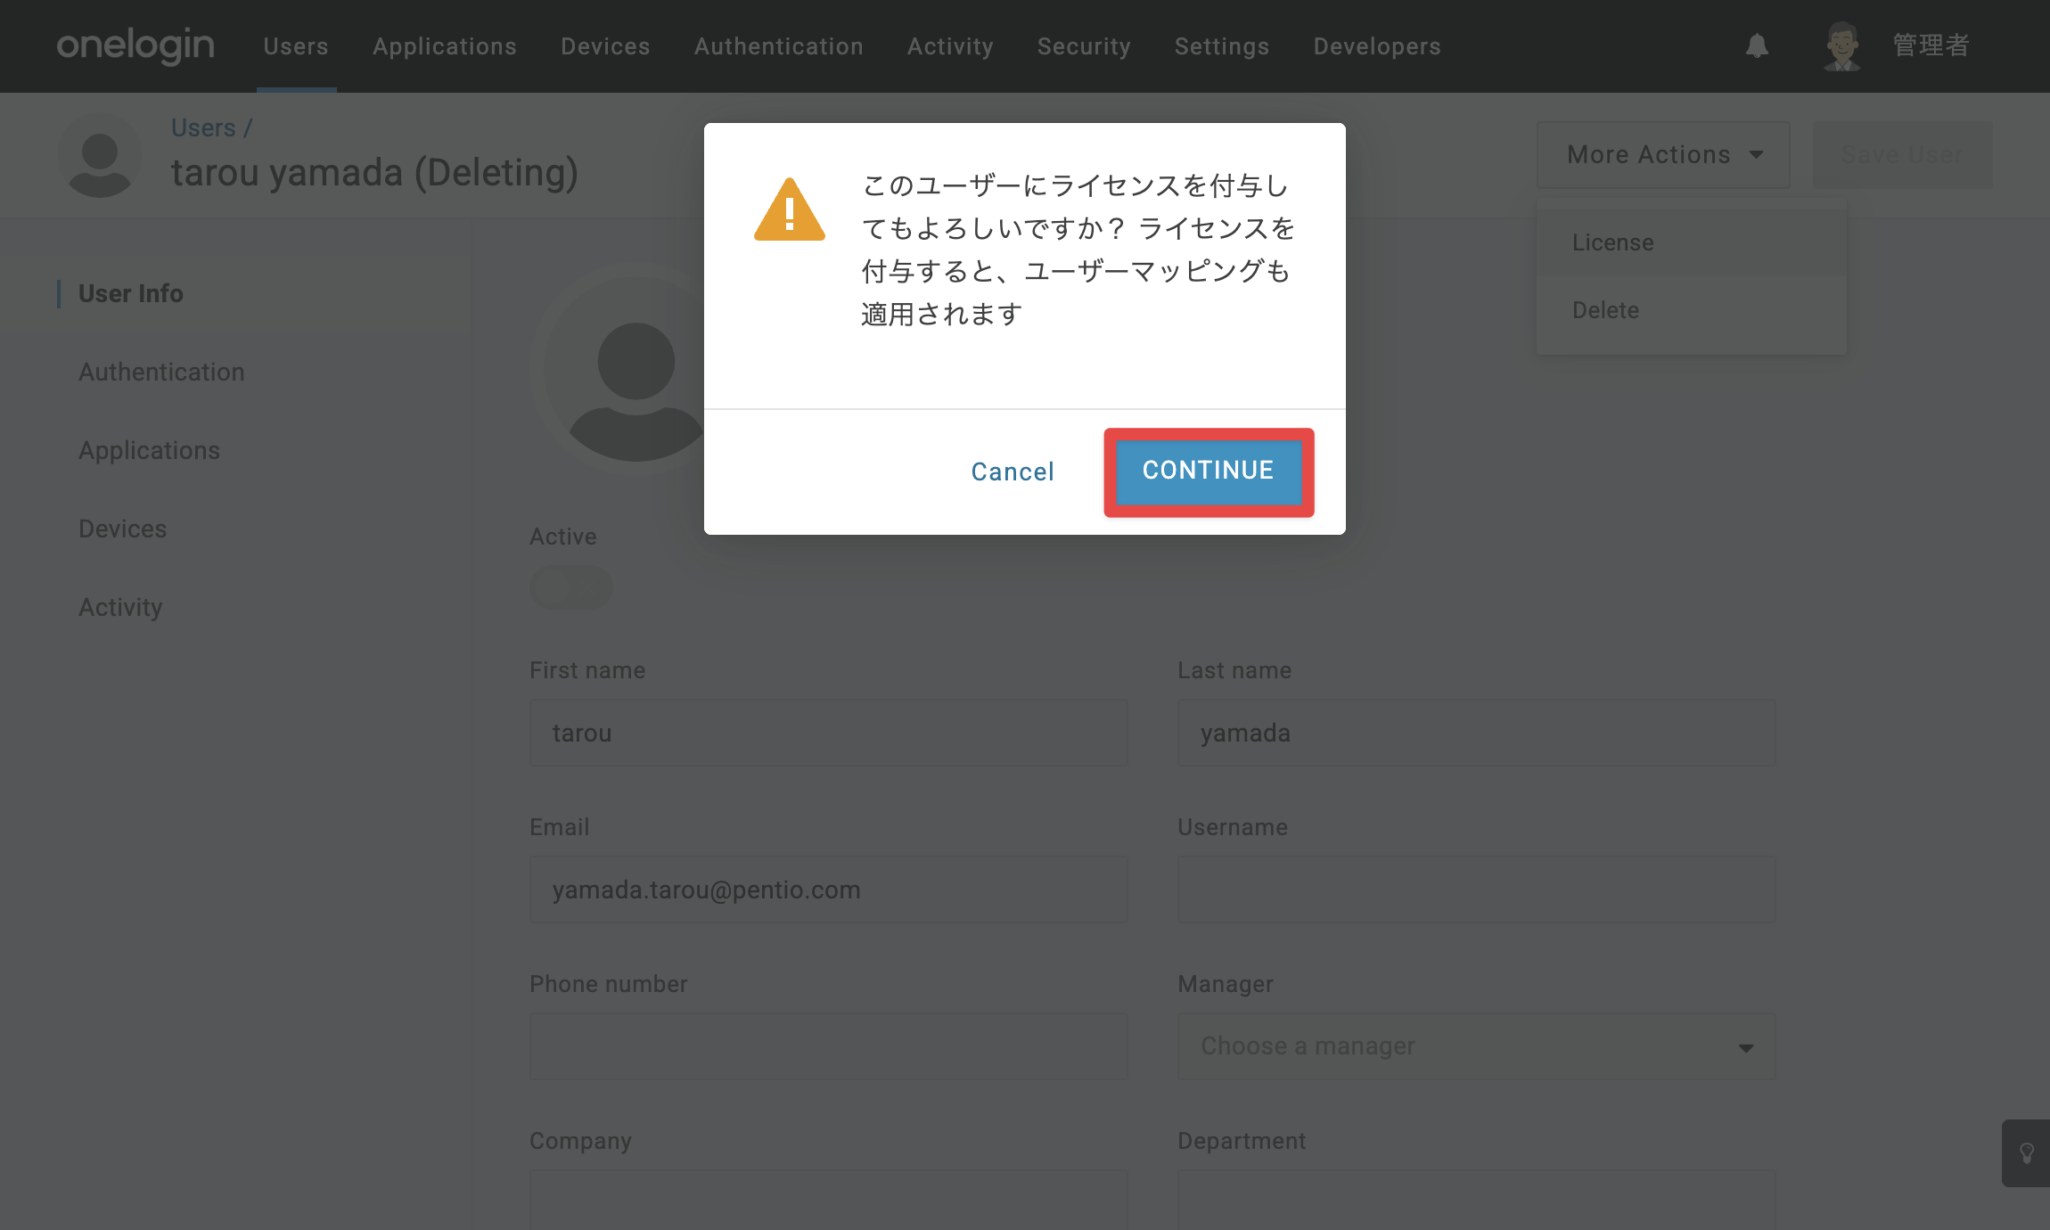Click the Company input field
This screenshot has width=2050, height=1230.
[x=829, y=1200]
